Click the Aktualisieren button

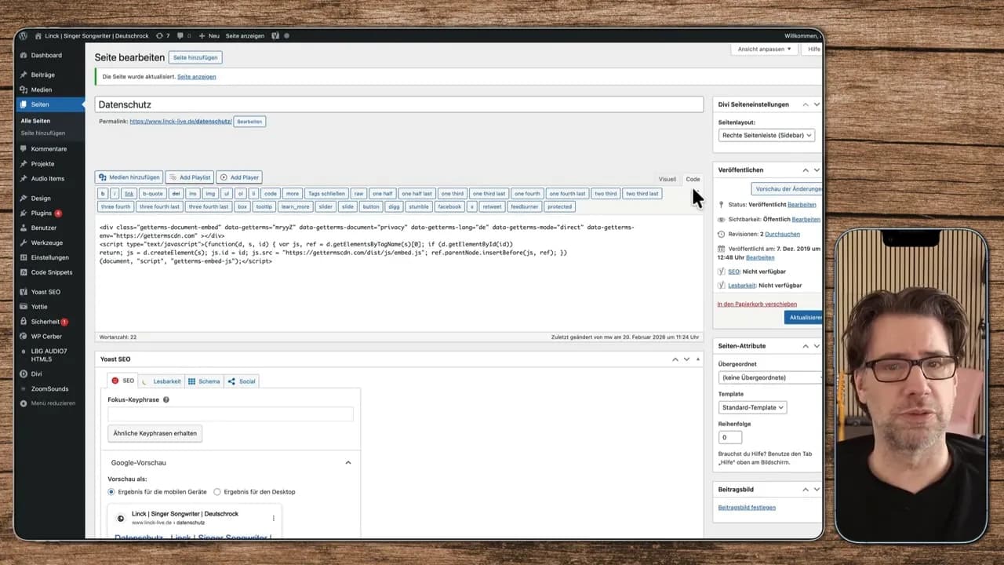pyautogui.click(x=804, y=317)
